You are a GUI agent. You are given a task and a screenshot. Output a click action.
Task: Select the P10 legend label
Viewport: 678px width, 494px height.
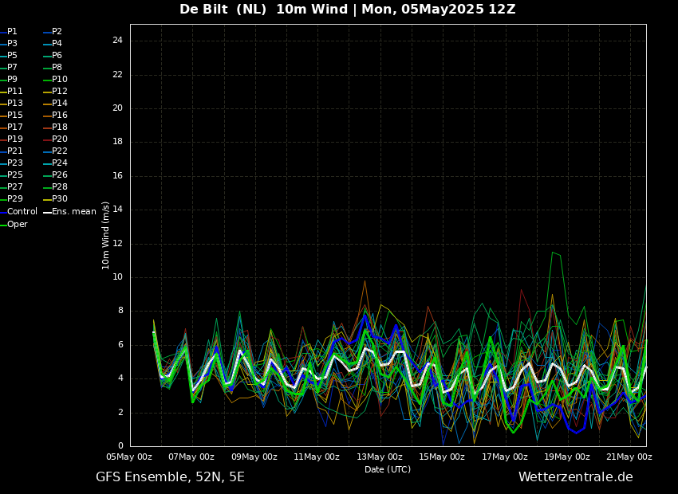coord(60,80)
